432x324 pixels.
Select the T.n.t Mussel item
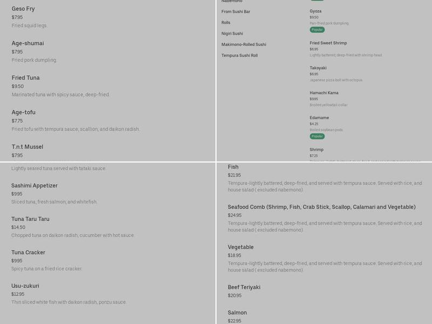27,147
